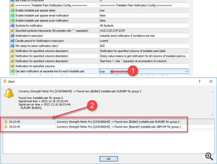
Task: Click the 123 icon beside Symbols for notification
Action: (x=12, y=26)
